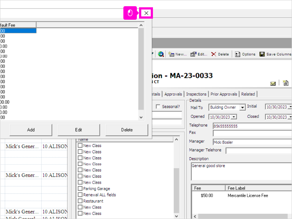Click the Add button in fee dialog
The height and width of the screenshot is (219, 292).
(x=31, y=130)
